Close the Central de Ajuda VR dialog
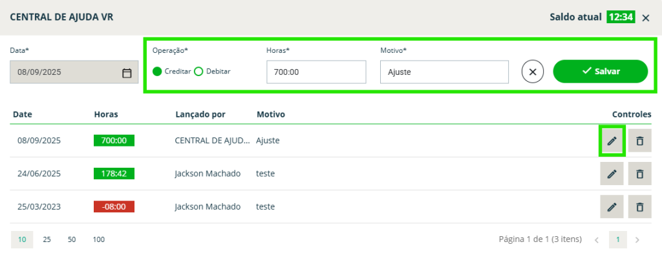Image resolution: width=662 pixels, height=260 pixels. 645,18
